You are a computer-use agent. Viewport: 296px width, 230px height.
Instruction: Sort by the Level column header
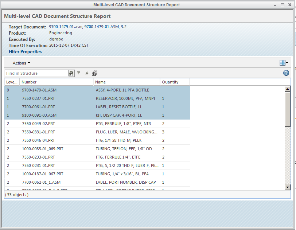tap(12, 82)
